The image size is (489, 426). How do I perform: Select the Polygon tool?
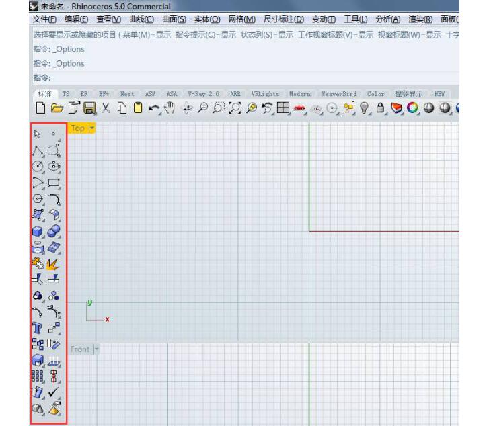[x=38, y=199]
